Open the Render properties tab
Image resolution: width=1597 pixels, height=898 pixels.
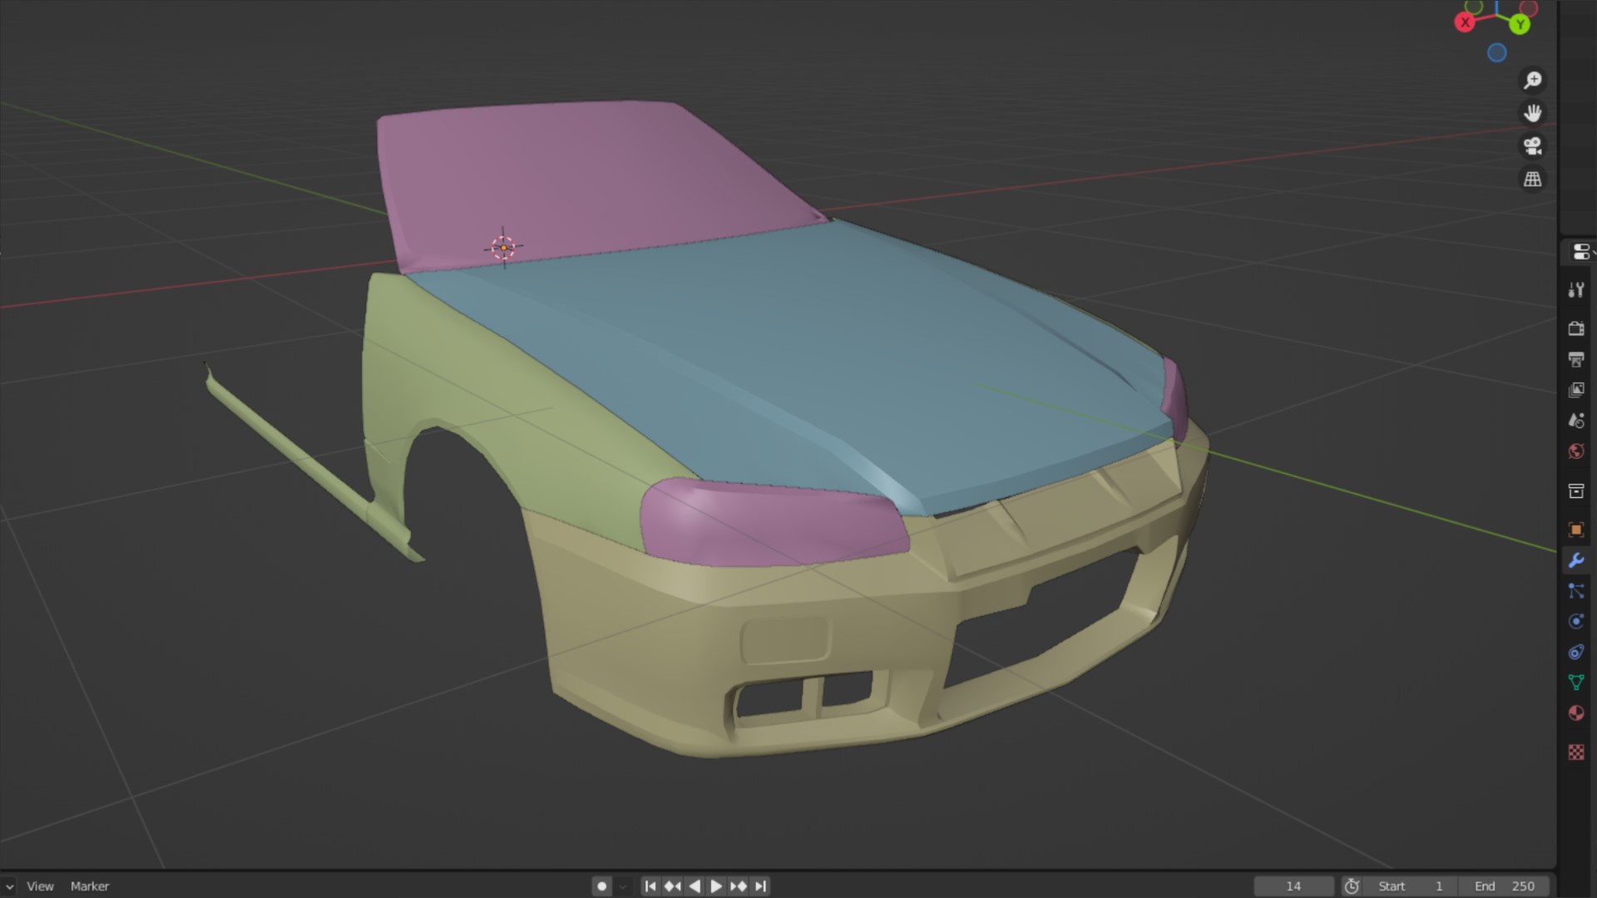point(1576,328)
